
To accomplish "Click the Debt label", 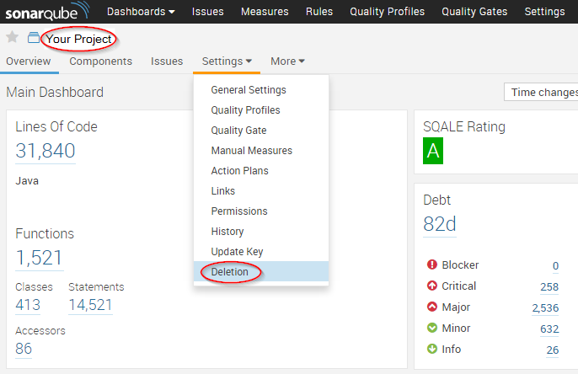I will 436,200.
